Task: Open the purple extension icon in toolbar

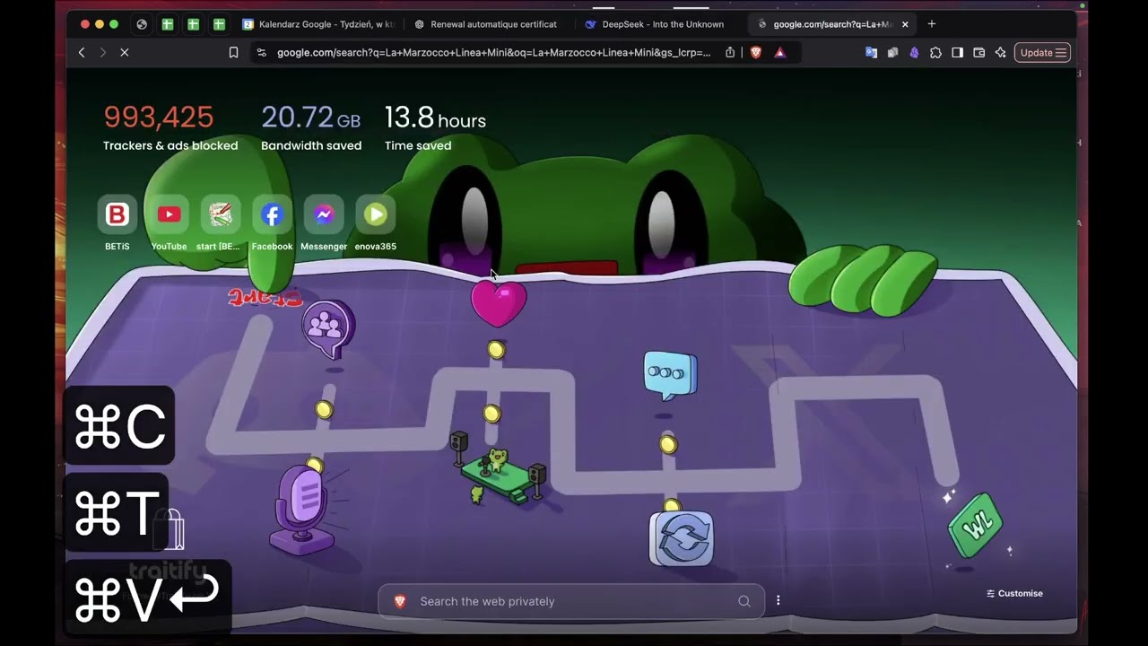Action: [914, 53]
